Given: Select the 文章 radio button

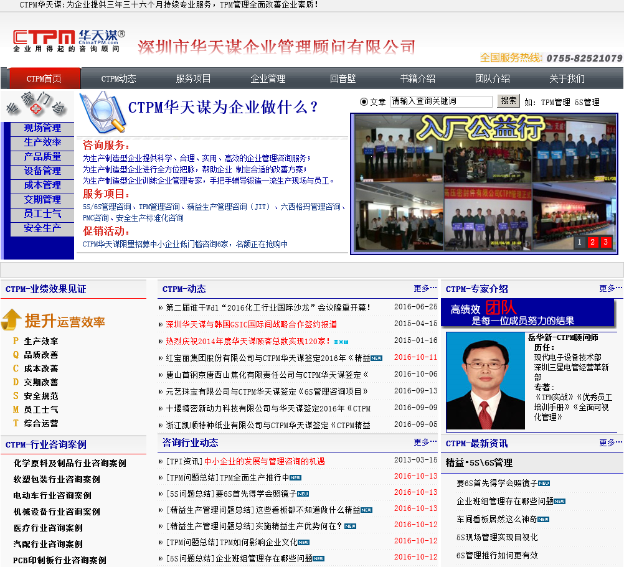Looking at the screenshot, I should (x=364, y=102).
